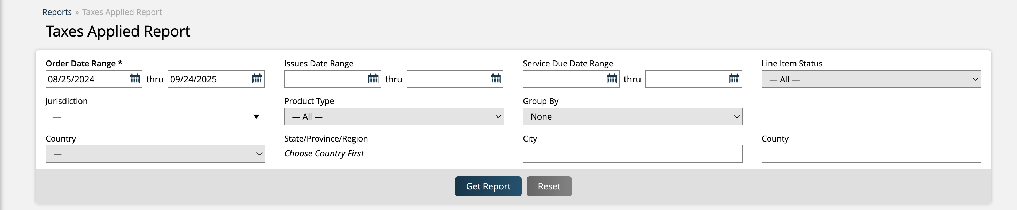Open calendar for Service Due Date start
The height and width of the screenshot is (210, 1017).
coord(612,79)
